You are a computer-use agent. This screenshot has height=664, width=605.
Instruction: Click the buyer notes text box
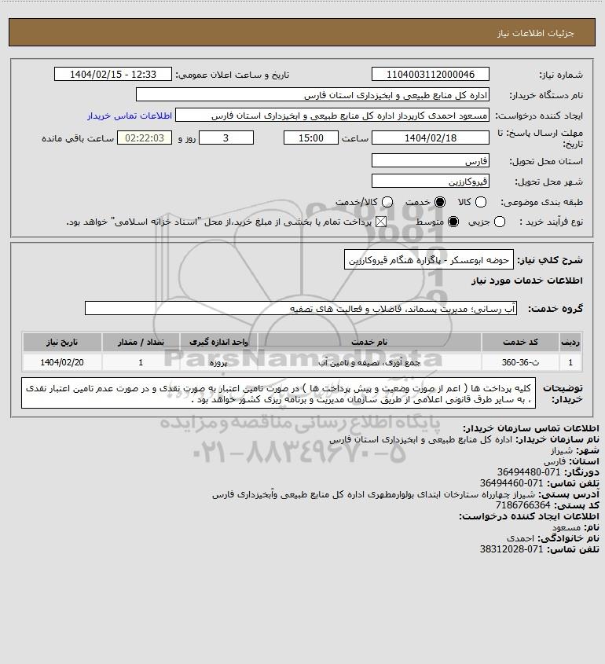tap(279, 394)
